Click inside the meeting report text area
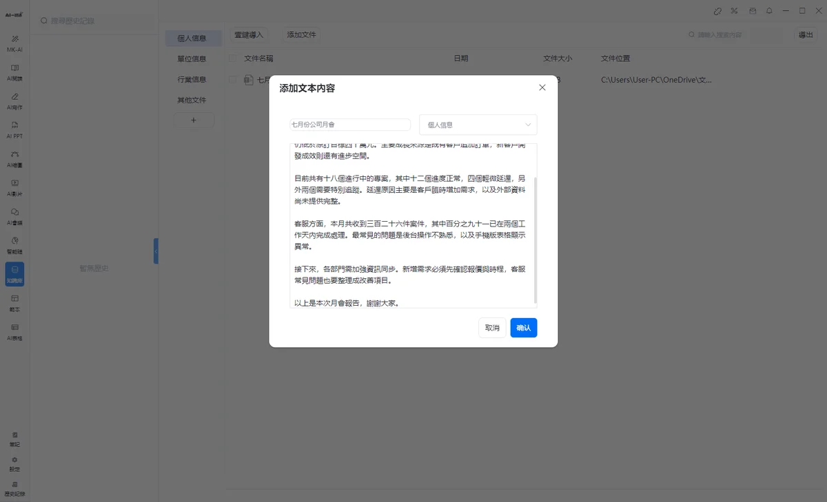This screenshot has height=502, width=827. pyautogui.click(x=411, y=225)
